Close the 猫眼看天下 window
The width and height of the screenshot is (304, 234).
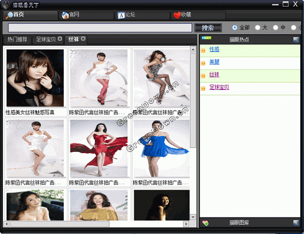coord(295,4)
